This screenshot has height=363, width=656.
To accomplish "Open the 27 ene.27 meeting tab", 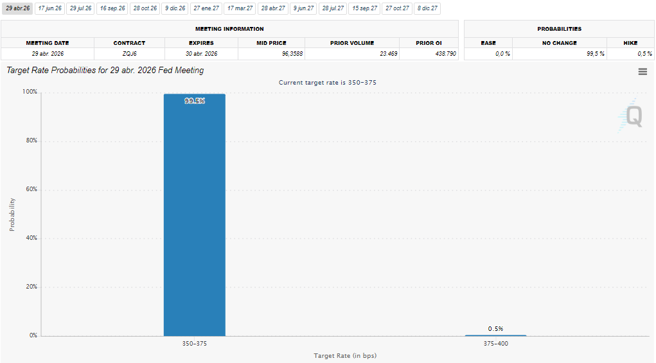I will 206,8.
